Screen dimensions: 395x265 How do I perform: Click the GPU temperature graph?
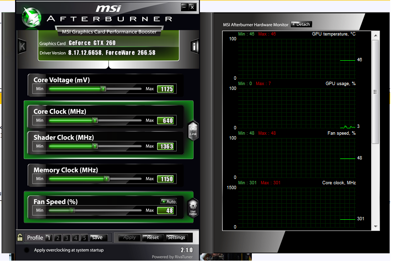tap(296, 58)
